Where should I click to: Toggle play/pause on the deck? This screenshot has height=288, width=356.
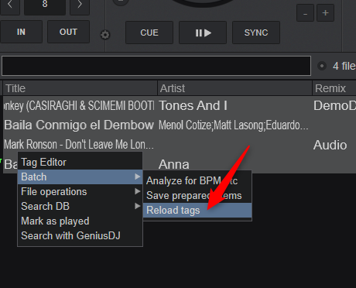tap(203, 33)
